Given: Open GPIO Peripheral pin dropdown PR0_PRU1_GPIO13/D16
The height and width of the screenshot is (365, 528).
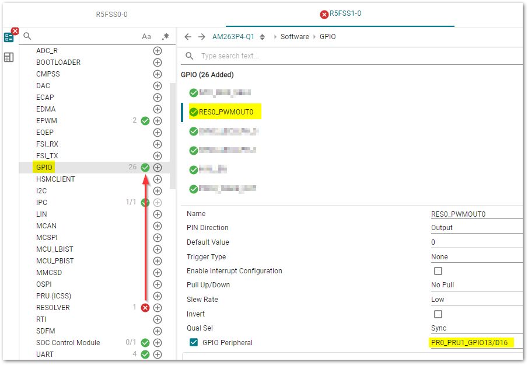Looking at the screenshot, I should click(x=477, y=343).
